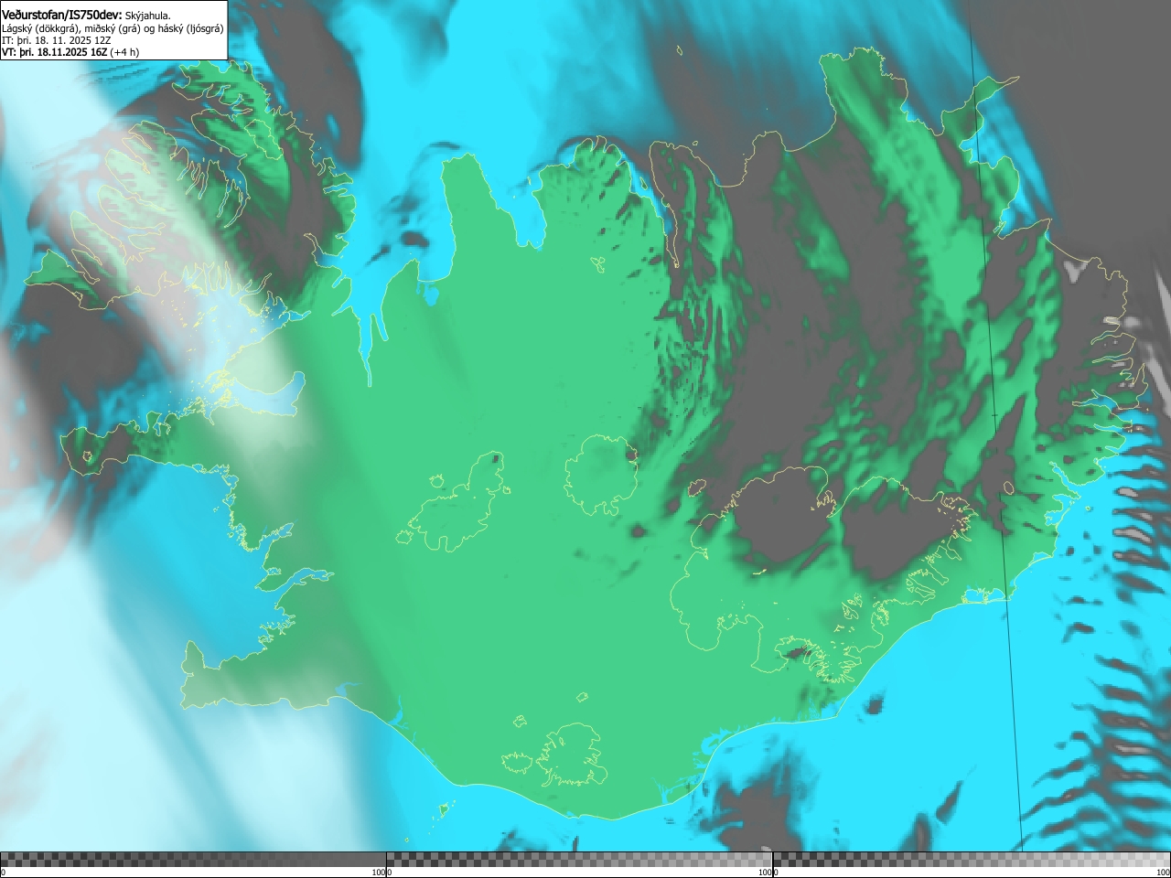
Task: Click the dark grey low-cloud color scale bar
Action: click(193, 860)
